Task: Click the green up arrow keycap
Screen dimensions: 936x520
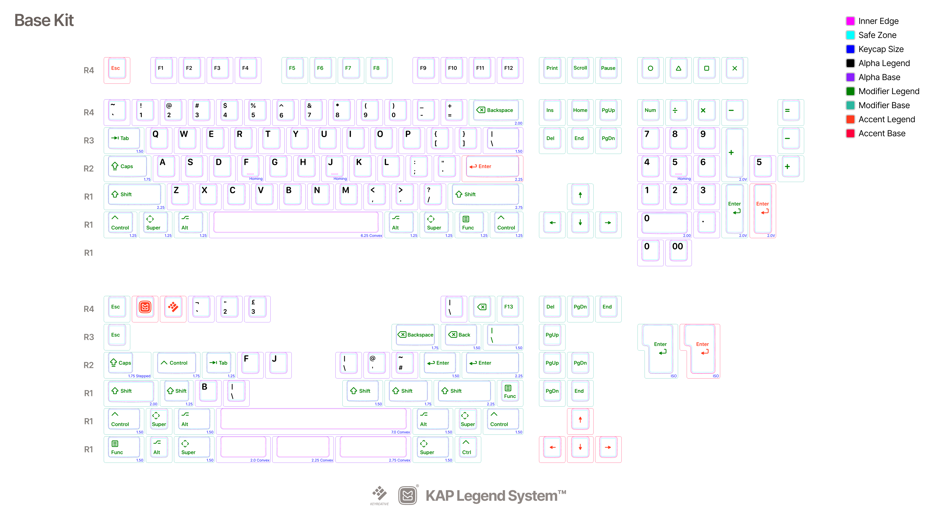Action: click(x=580, y=197)
